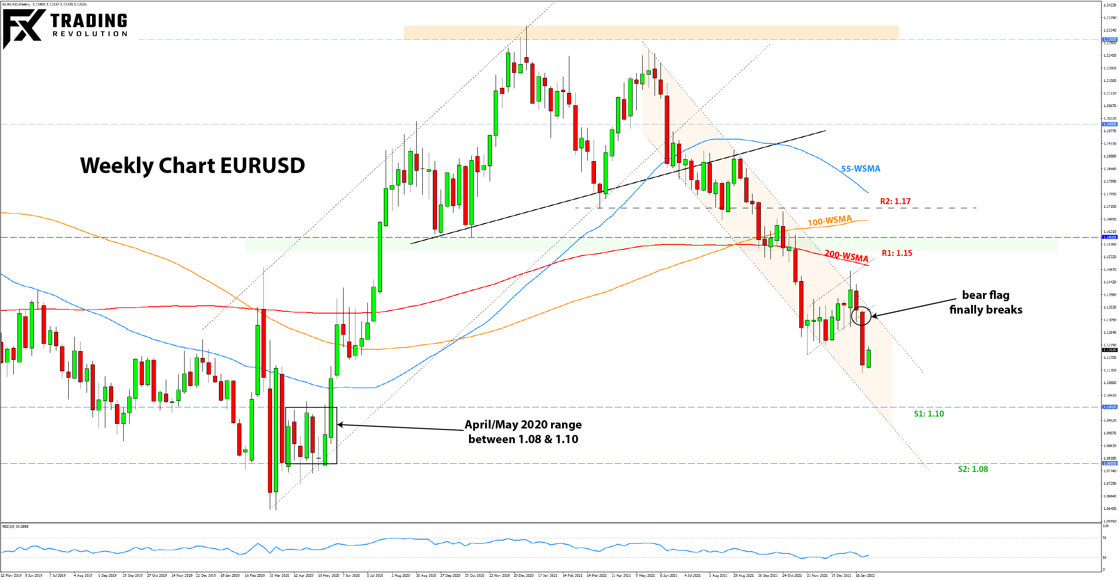1119x580 pixels.
Task: Click the 1.12025 current price tag
Action: [x=1109, y=350]
